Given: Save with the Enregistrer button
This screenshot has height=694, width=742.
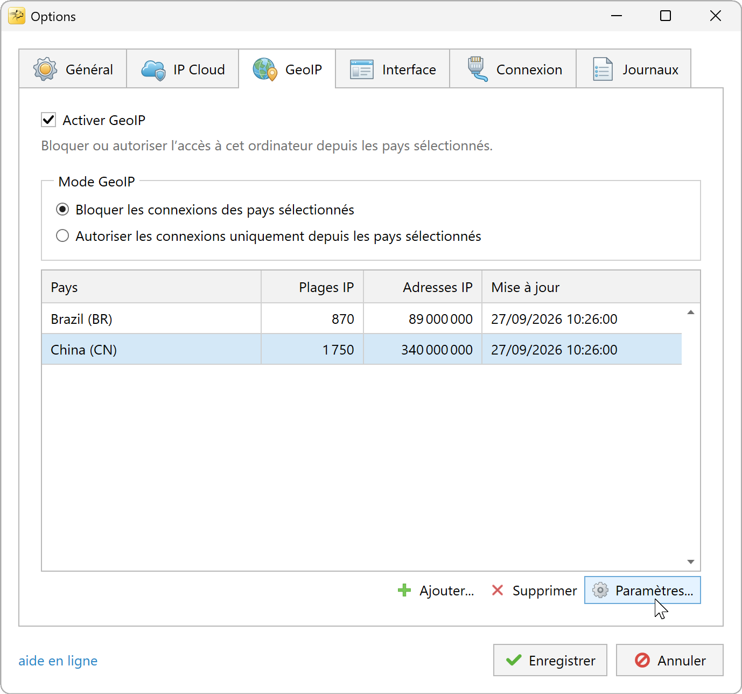Looking at the screenshot, I should pyautogui.click(x=550, y=660).
